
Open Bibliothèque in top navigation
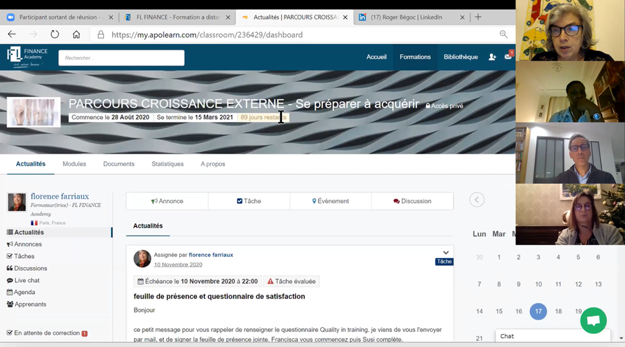(x=460, y=57)
